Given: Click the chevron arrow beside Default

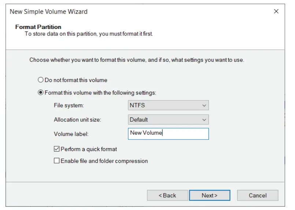Looking at the screenshot, I should [204, 120].
